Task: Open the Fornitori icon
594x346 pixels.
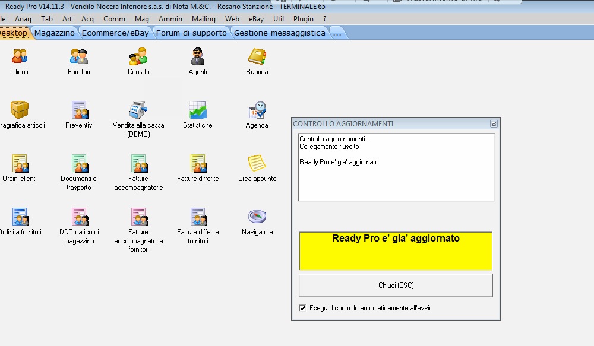Action: click(x=79, y=56)
